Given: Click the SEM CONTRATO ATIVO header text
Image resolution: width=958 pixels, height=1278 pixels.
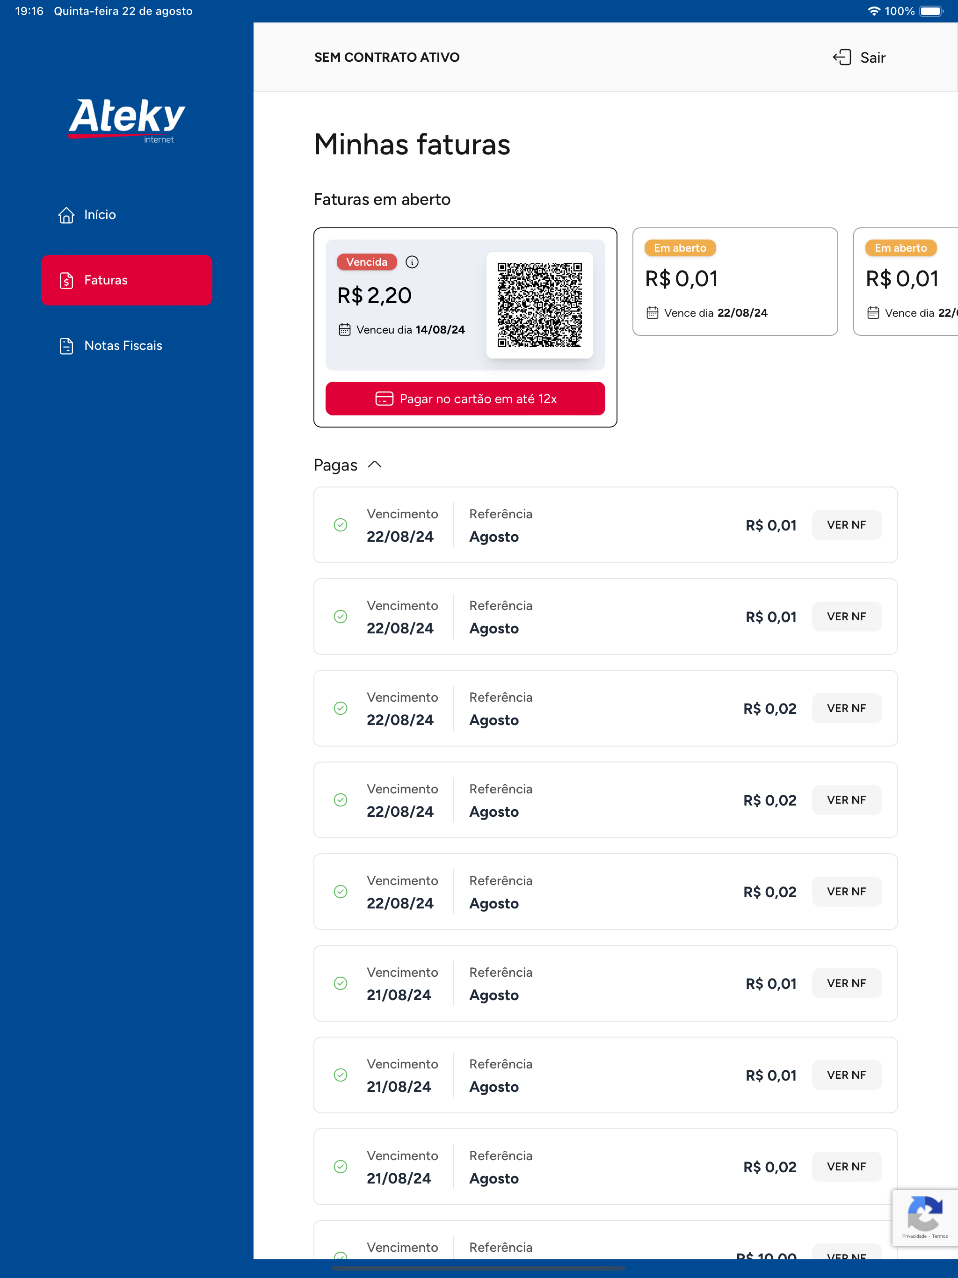Looking at the screenshot, I should coord(387,57).
